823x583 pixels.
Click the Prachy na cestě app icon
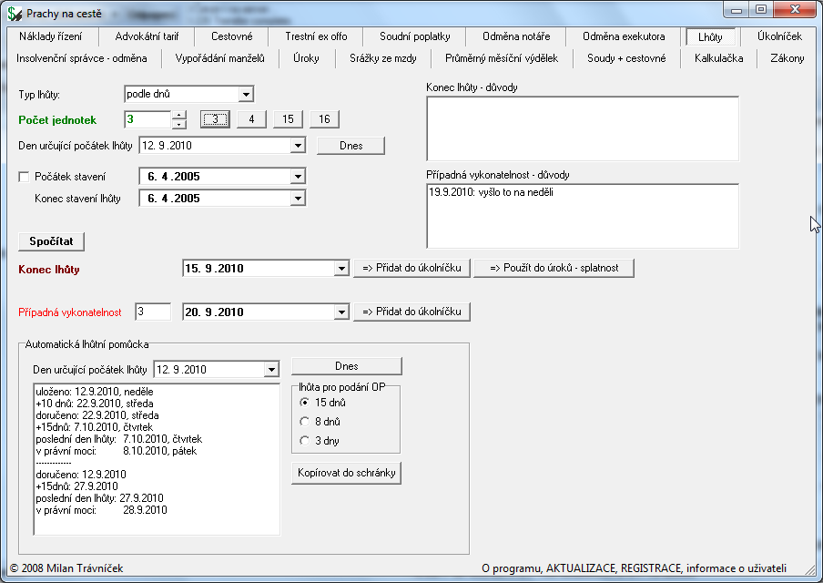[15, 14]
